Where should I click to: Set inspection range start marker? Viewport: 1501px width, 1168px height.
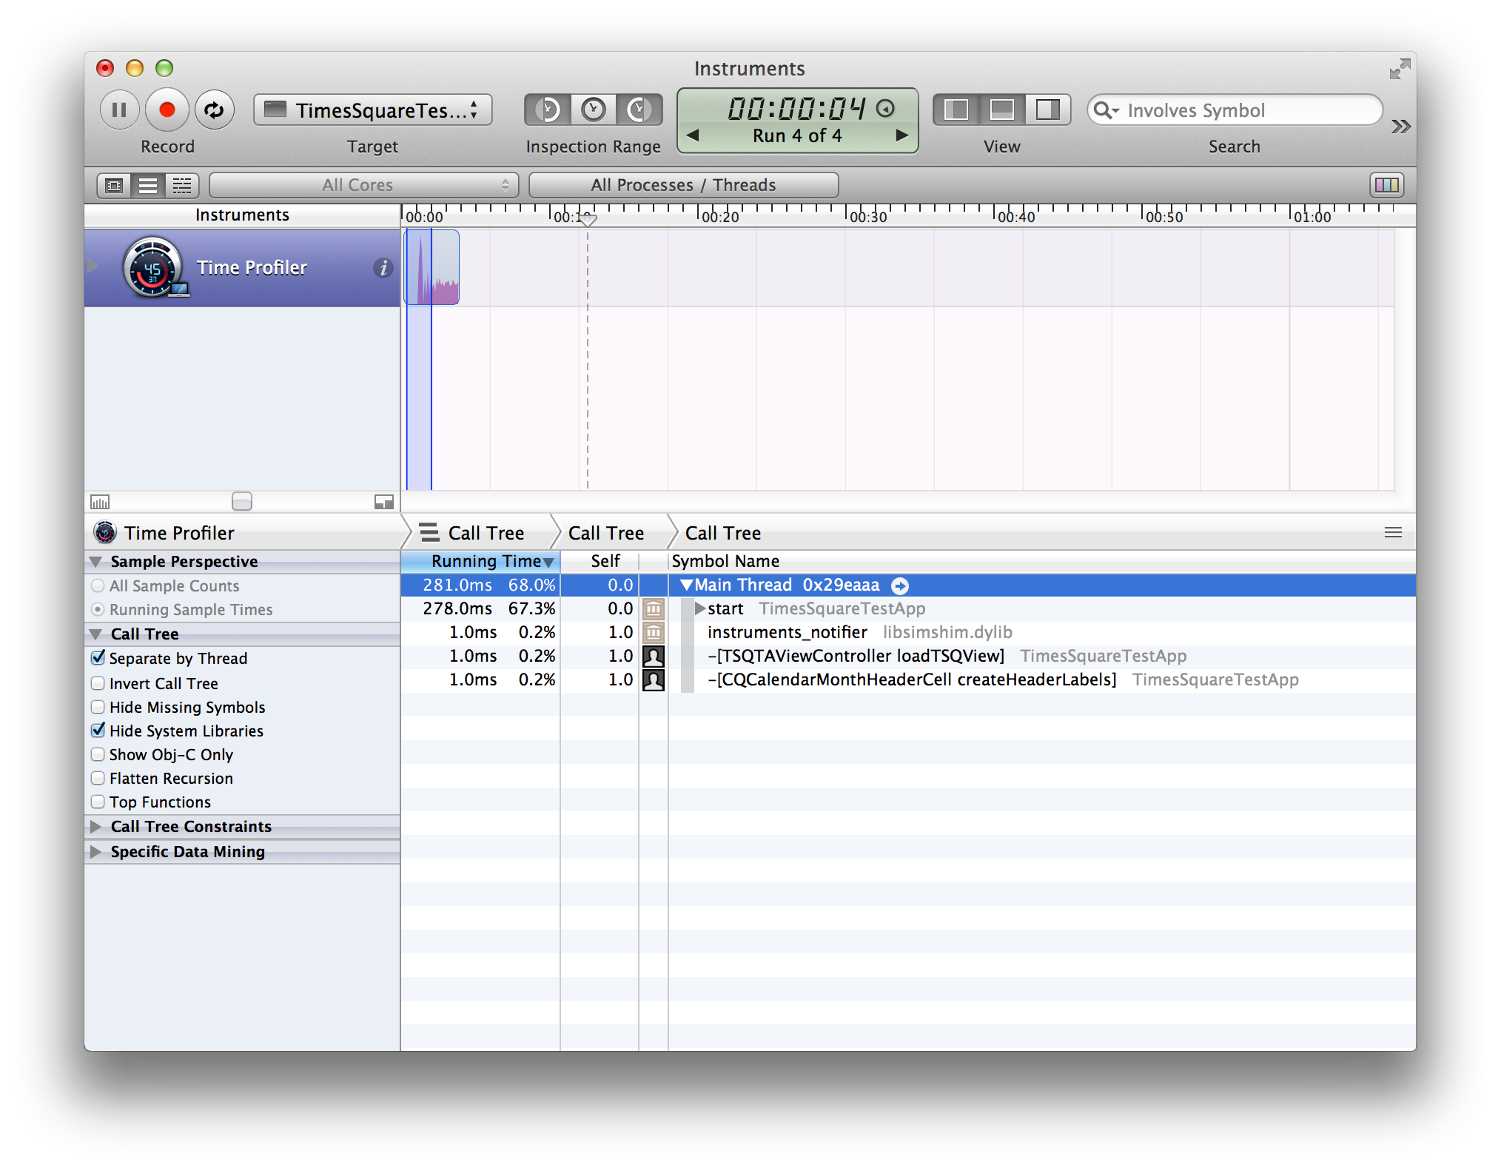[x=548, y=110]
